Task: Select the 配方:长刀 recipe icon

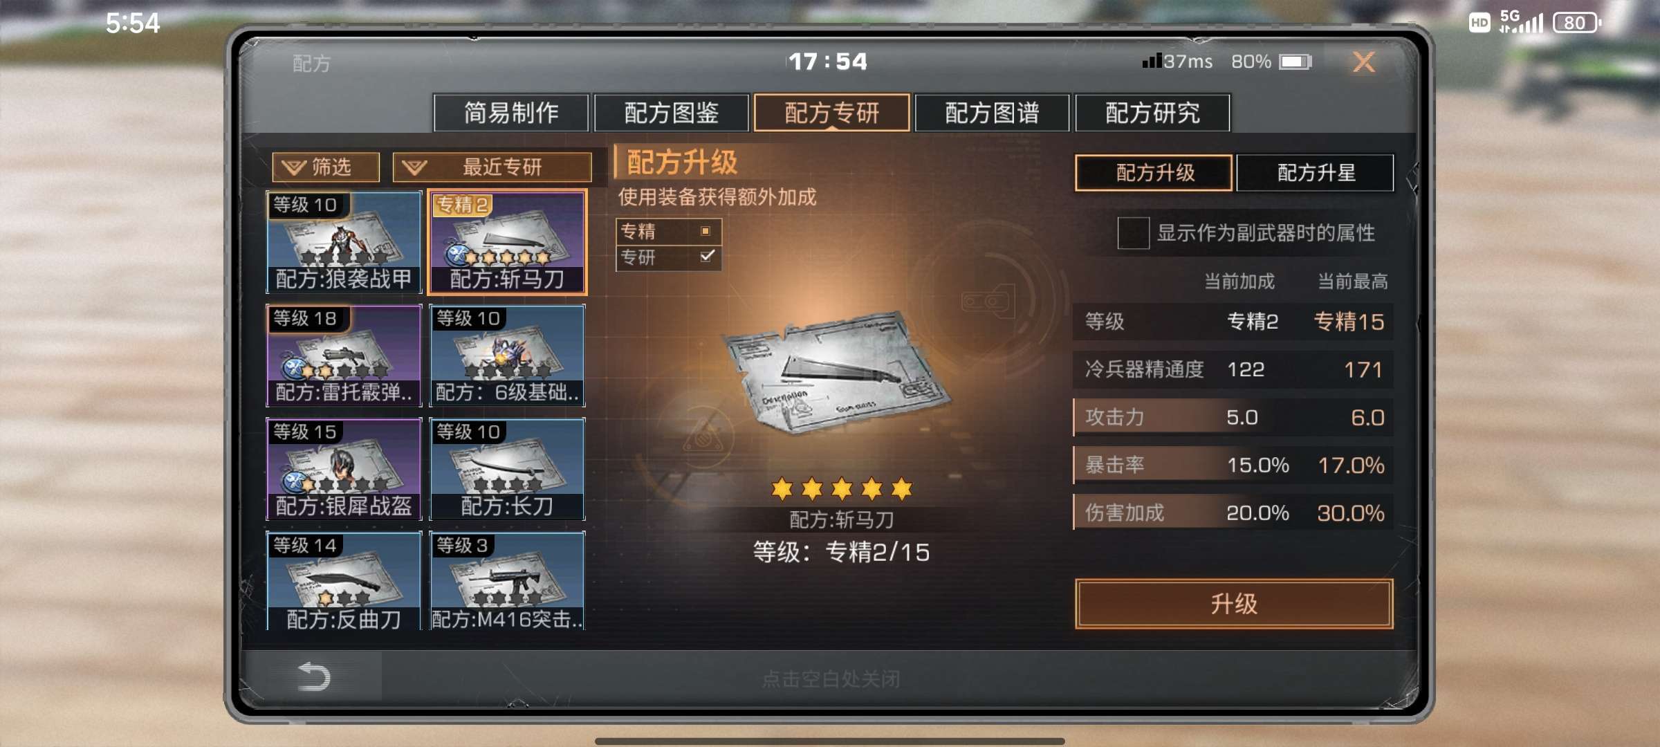Action: click(x=507, y=469)
